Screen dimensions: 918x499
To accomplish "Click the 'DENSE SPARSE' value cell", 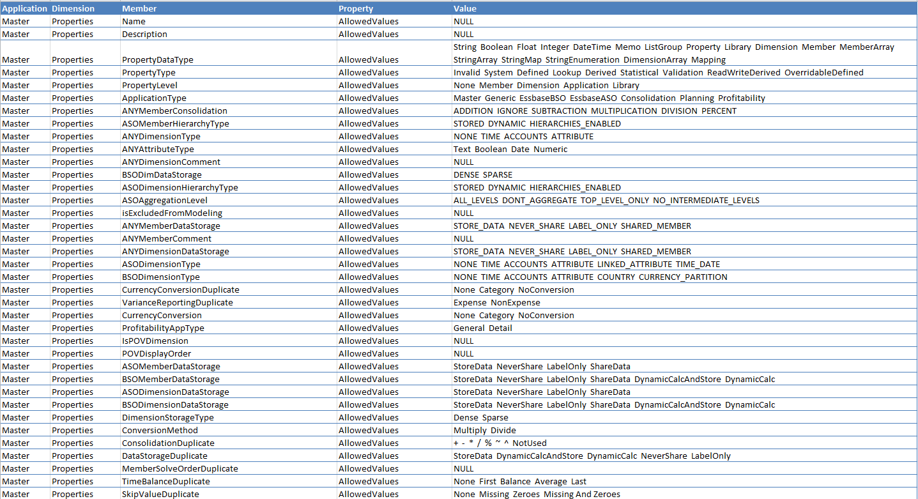I will tap(684, 175).
